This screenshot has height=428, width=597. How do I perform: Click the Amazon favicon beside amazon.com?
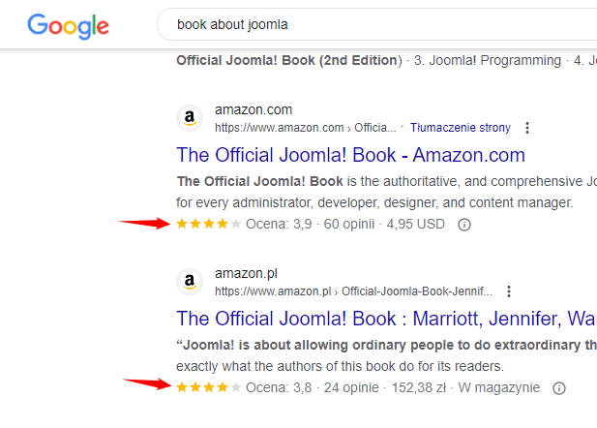[x=191, y=118]
